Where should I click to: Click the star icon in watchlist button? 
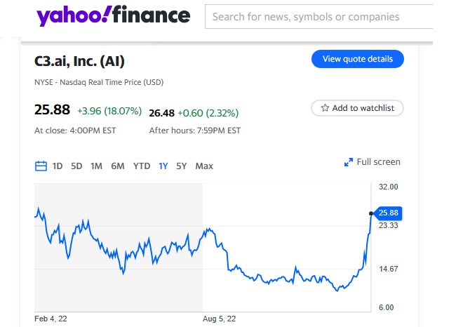(x=325, y=108)
